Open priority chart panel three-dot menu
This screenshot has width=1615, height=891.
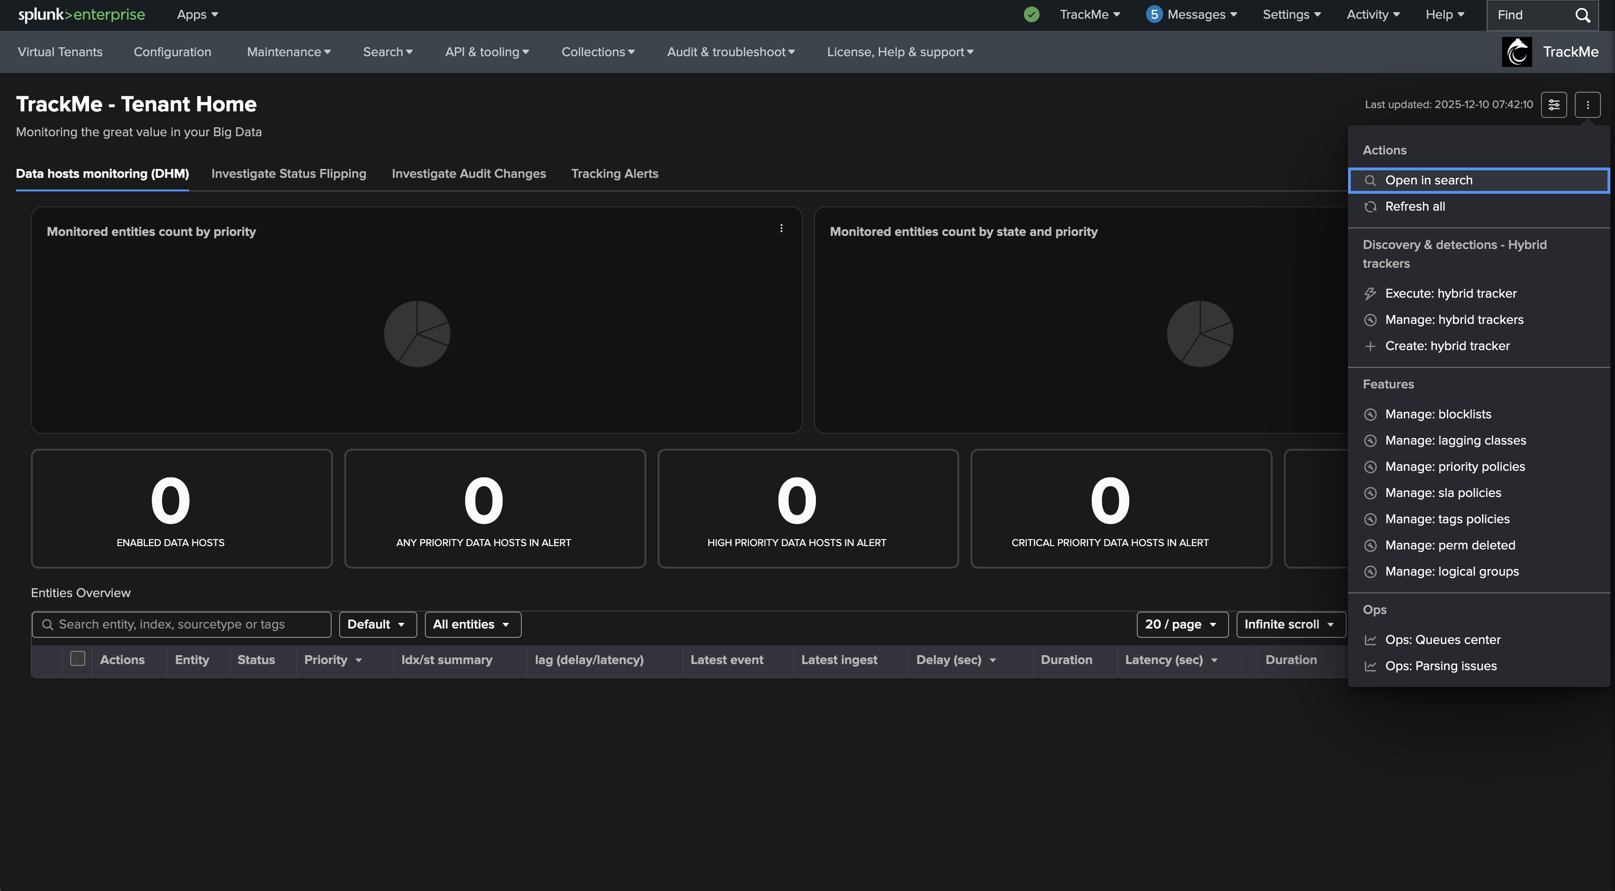click(781, 229)
